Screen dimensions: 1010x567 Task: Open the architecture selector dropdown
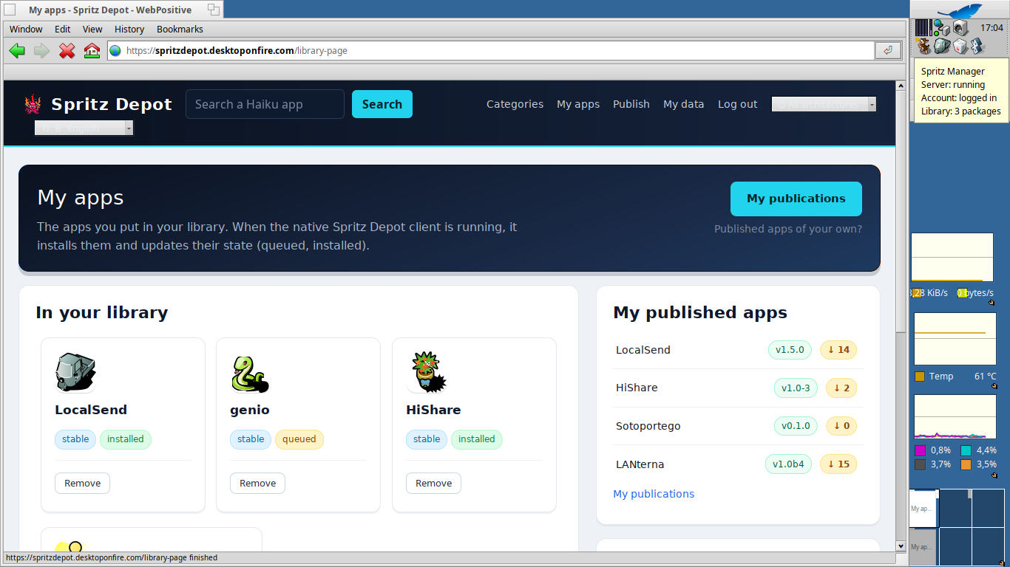824,104
